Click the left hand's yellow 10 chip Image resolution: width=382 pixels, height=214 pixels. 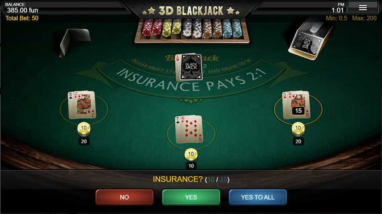84,129
